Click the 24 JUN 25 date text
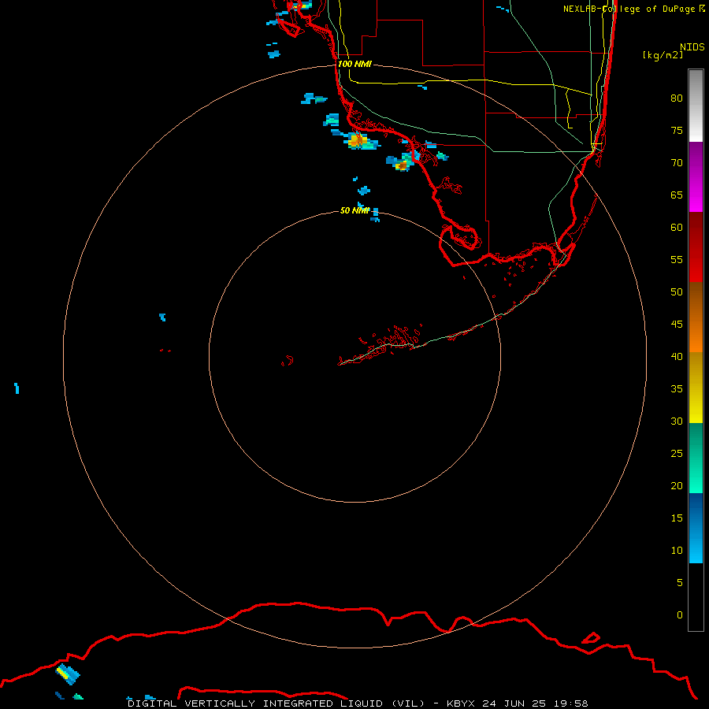This screenshot has height=709, width=709. (514, 703)
